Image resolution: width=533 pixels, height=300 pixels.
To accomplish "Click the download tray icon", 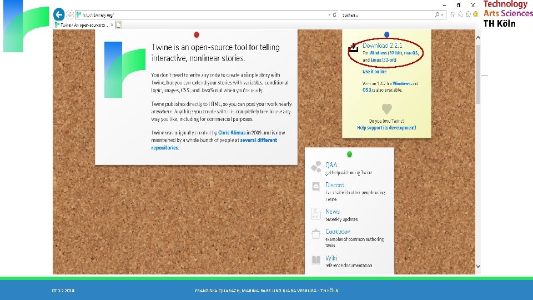I will [x=354, y=48].
